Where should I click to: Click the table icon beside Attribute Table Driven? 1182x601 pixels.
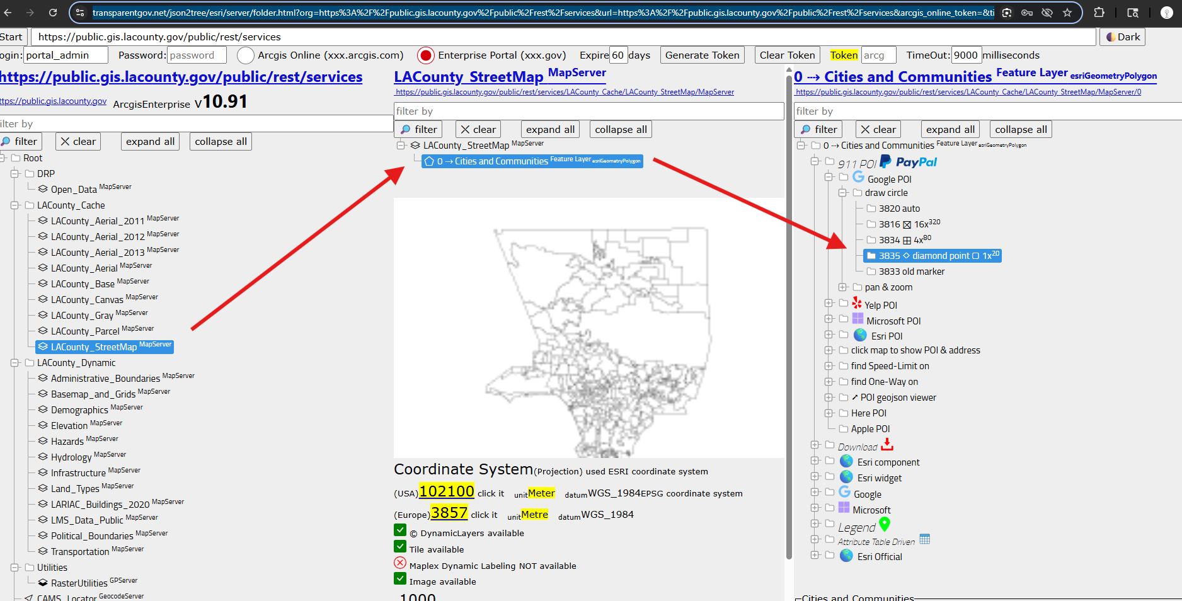coord(925,539)
